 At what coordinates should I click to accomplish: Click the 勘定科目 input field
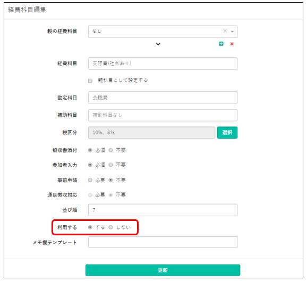tap(163, 98)
